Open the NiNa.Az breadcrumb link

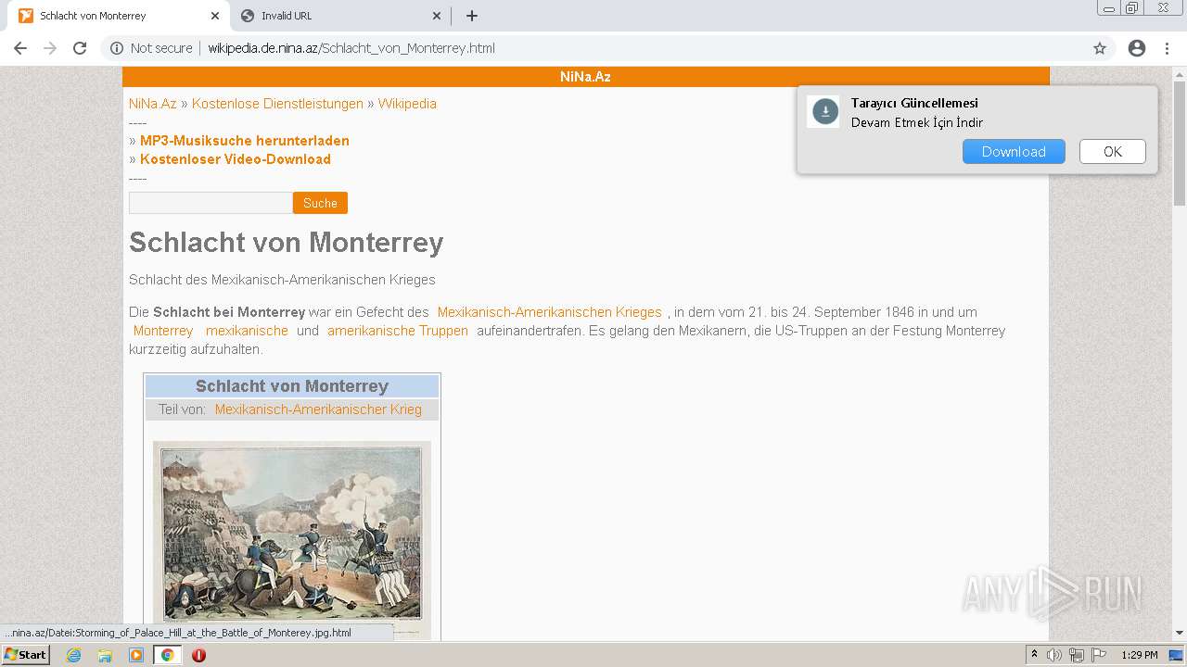(153, 104)
